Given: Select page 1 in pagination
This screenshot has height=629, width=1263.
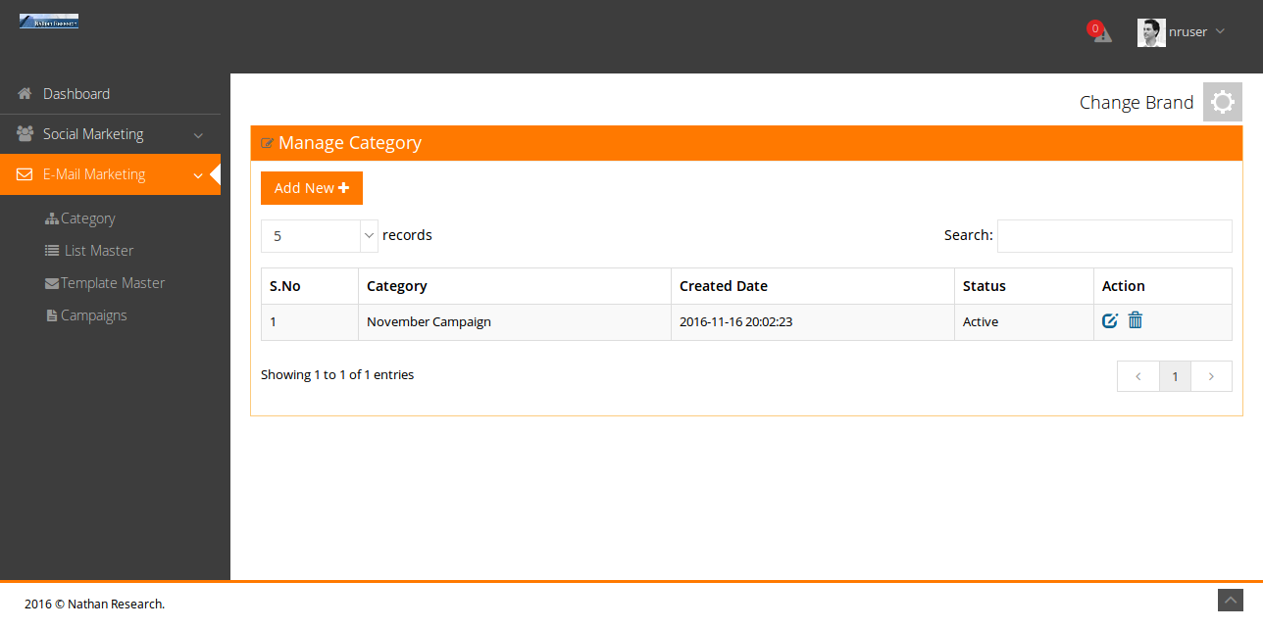Looking at the screenshot, I should point(1176,376).
